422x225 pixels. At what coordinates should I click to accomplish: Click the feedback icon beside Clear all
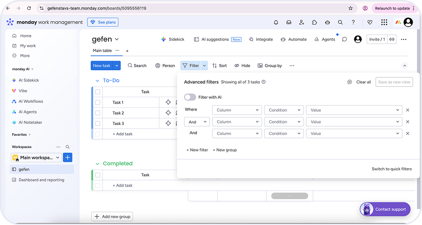(x=349, y=82)
